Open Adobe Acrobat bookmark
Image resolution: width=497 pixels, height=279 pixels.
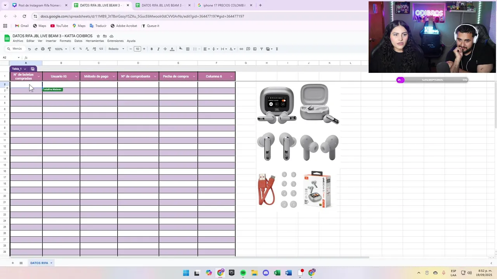tap(124, 26)
